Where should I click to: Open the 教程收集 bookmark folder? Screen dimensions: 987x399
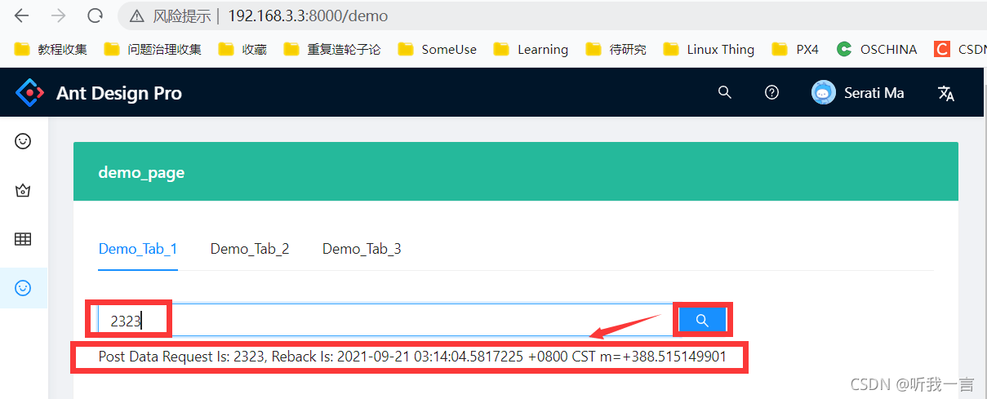(51, 49)
